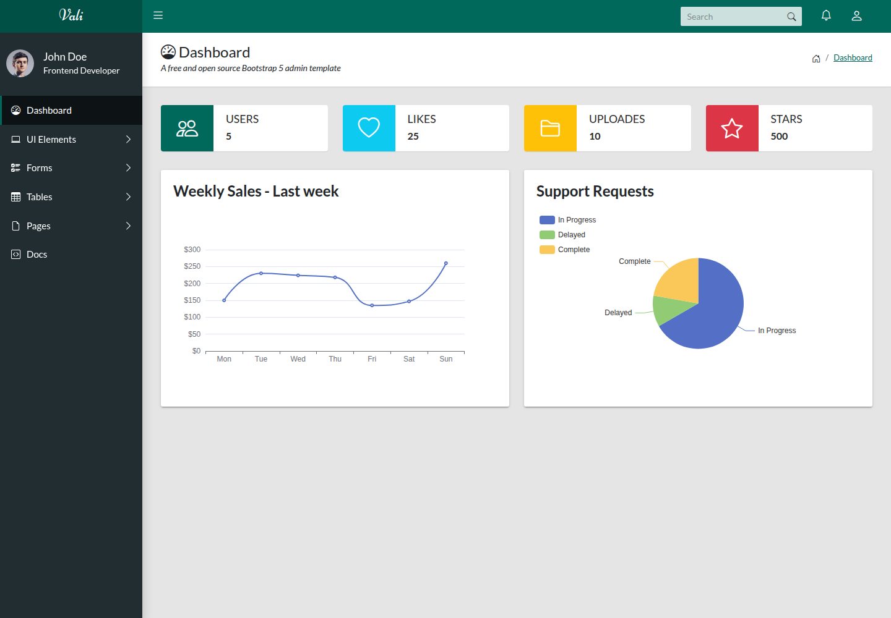This screenshot has width=891, height=618.
Task: Open the Tables menu item
Action: [71, 197]
